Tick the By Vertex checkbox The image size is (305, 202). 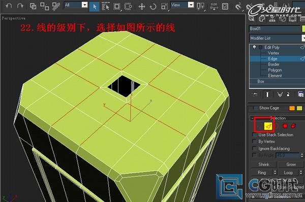coord(254,141)
